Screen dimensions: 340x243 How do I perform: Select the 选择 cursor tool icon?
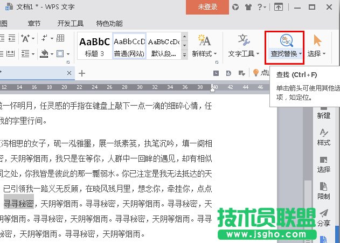point(317,41)
